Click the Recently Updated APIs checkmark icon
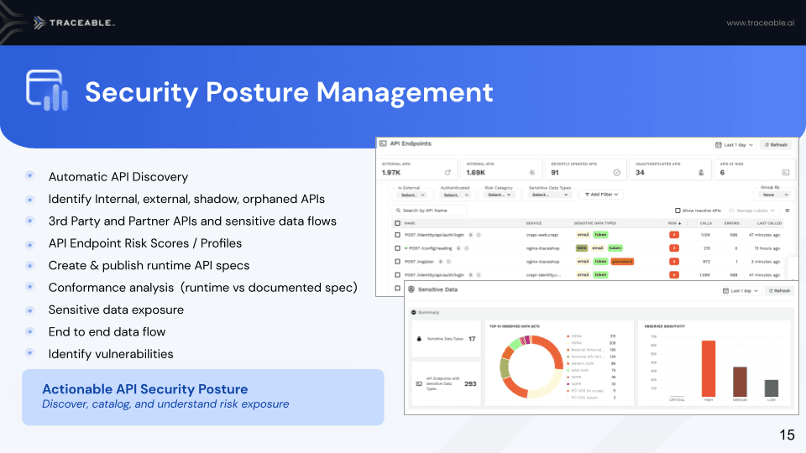This screenshot has height=453, width=806. point(616,173)
